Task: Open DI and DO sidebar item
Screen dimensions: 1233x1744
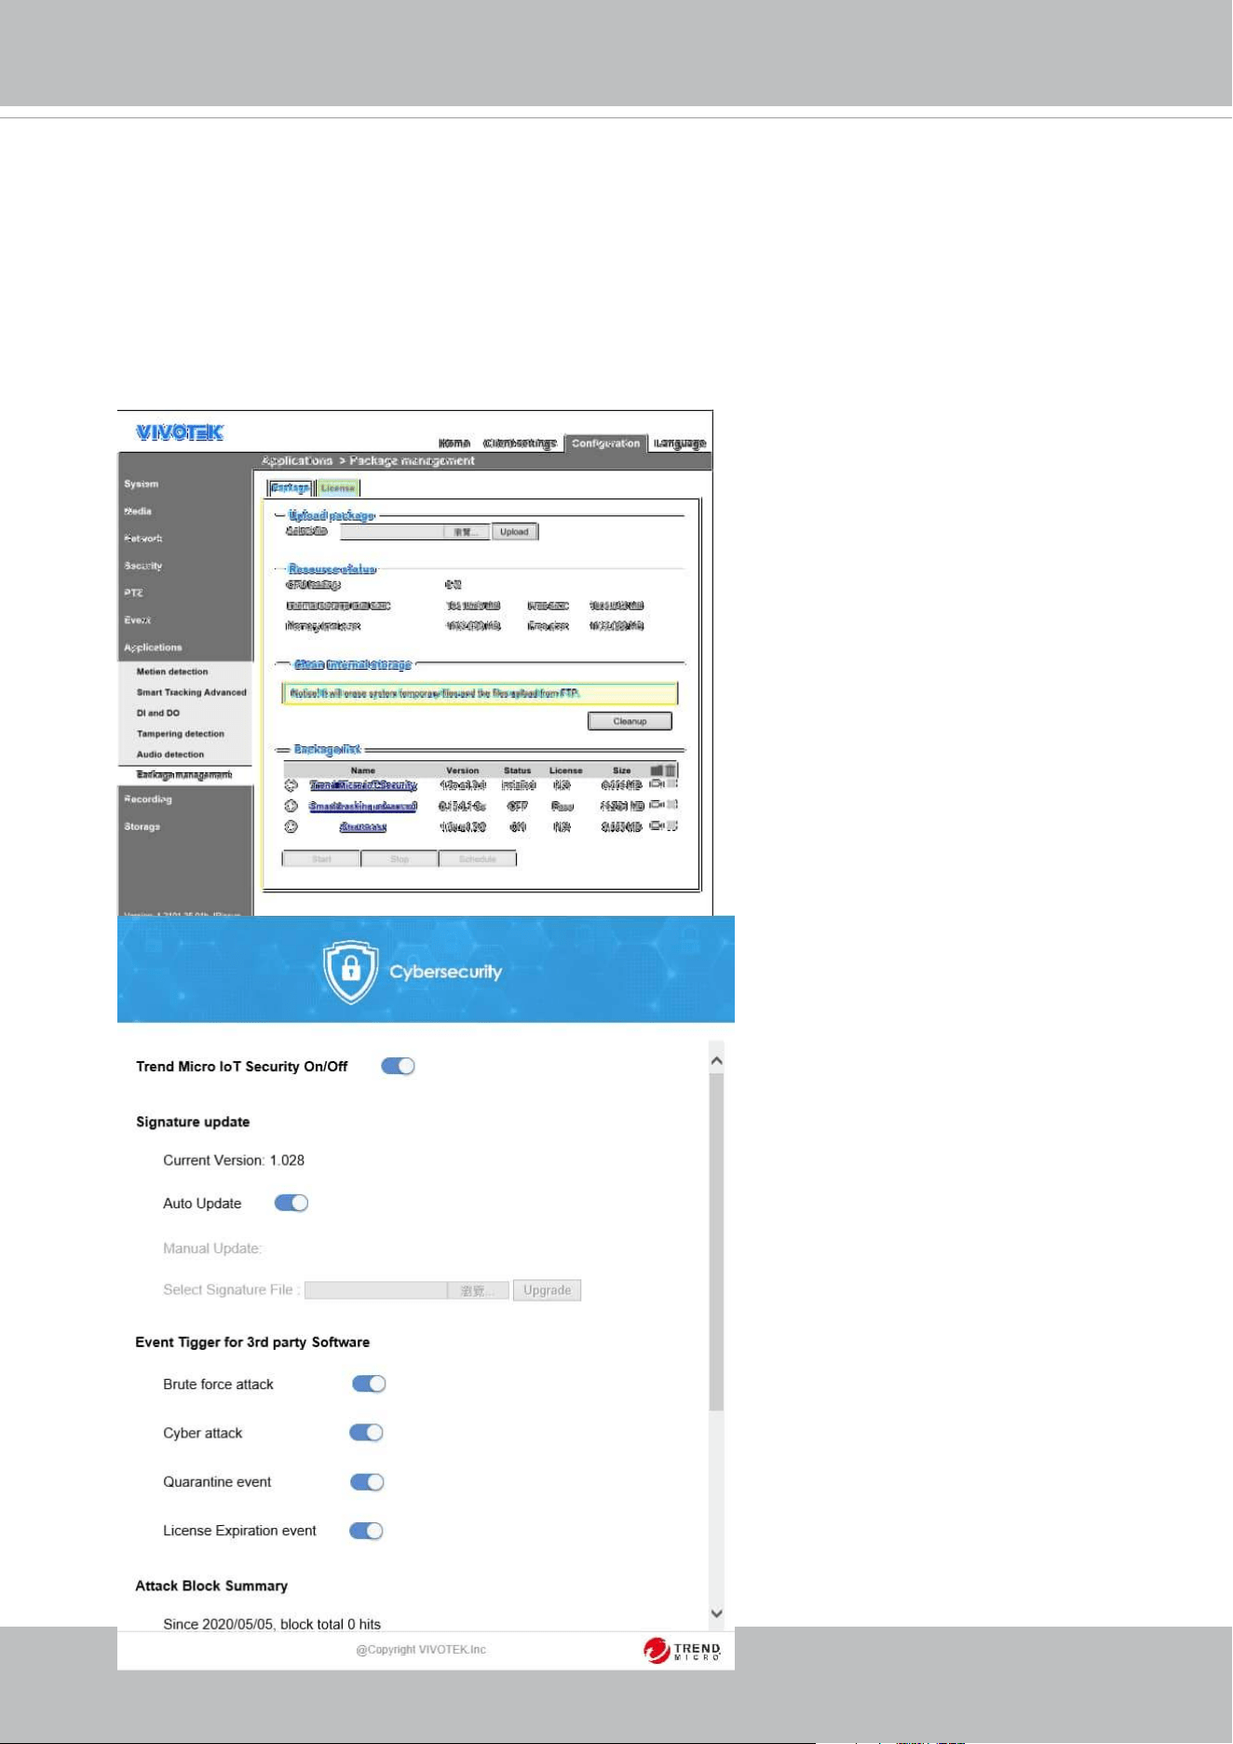Action: (x=158, y=713)
